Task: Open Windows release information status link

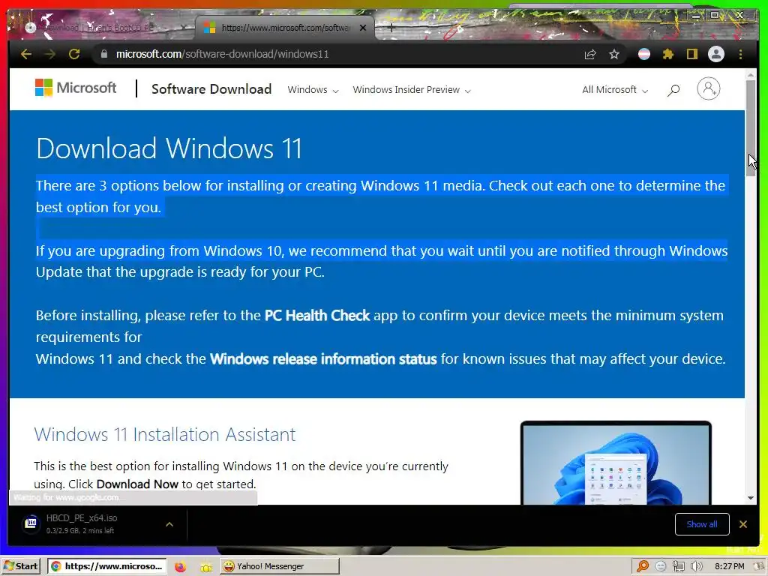Action: [x=323, y=359]
